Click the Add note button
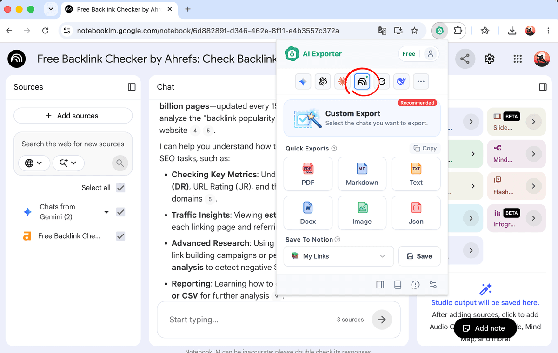 pos(485,328)
